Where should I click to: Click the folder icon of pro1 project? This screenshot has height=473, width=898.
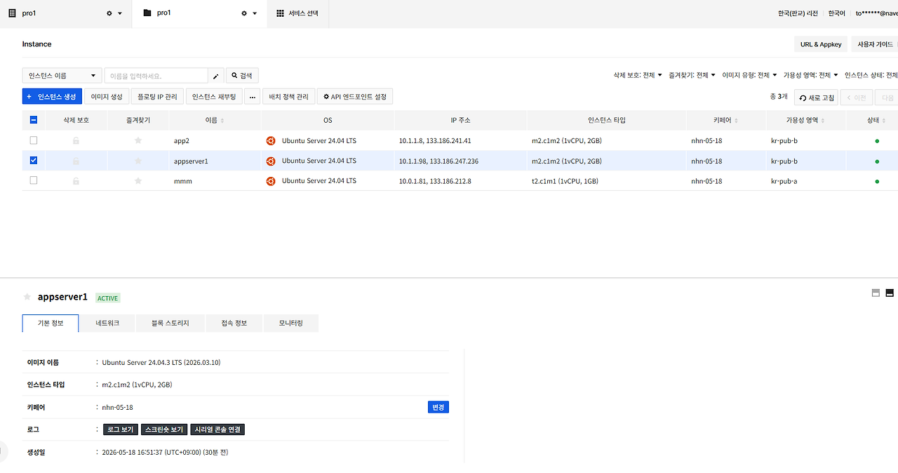coord(147,13)
